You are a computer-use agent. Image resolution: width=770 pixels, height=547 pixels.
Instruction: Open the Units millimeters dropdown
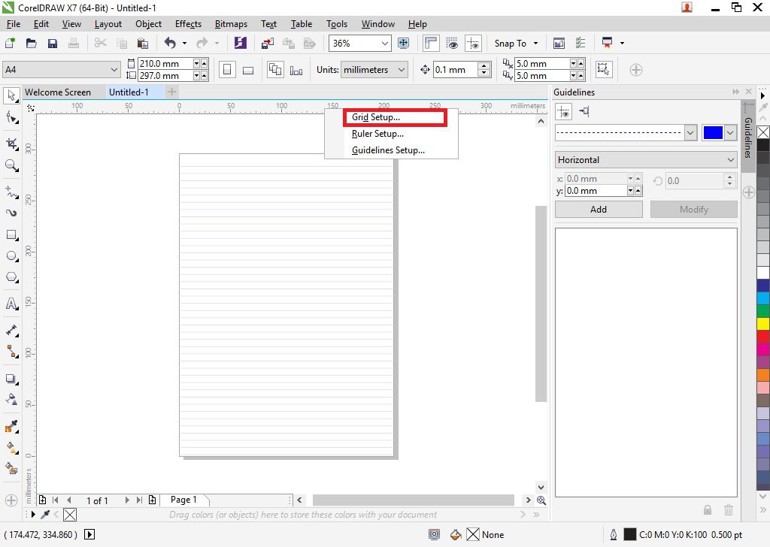pos(402,70)
